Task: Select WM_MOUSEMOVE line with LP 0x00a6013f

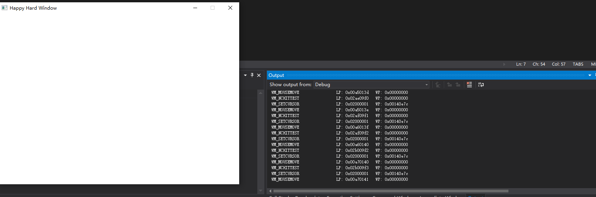Action: pos(339,127)
